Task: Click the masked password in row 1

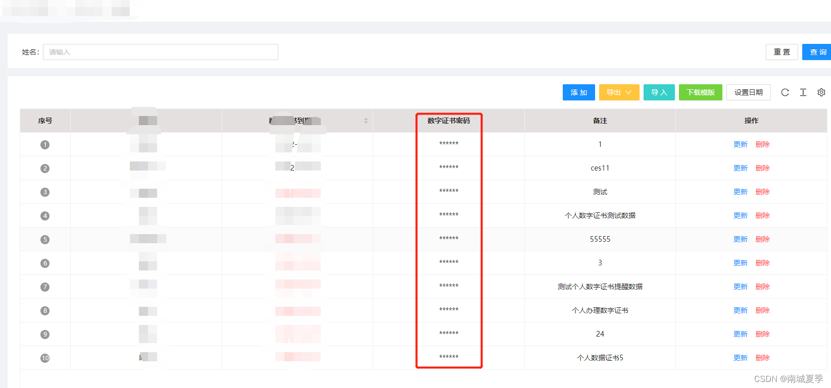Action: [x=449, y=144]
